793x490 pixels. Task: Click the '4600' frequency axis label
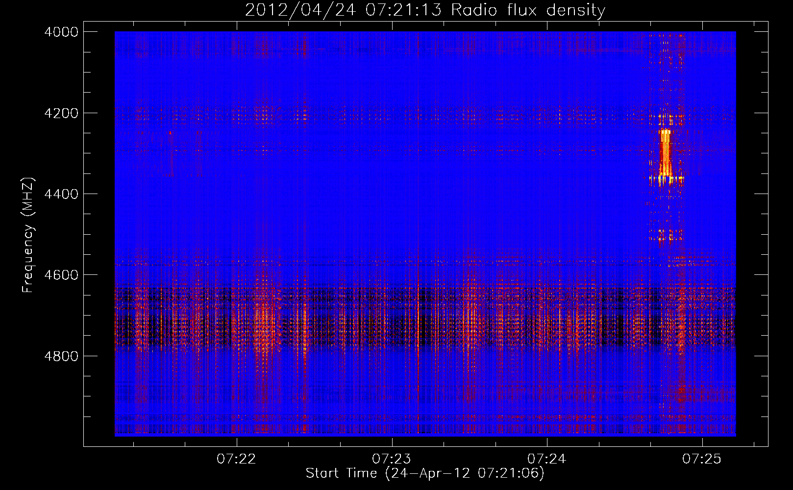coord(61,275)
